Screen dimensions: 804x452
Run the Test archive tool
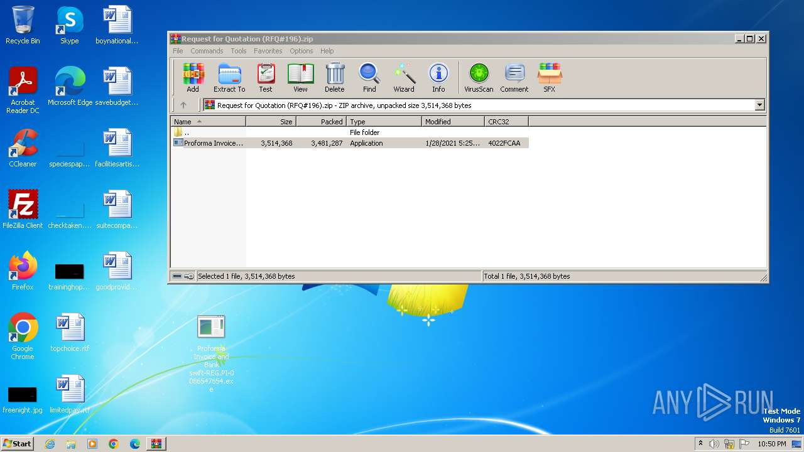pyautogui.click(x=266, y=78)
